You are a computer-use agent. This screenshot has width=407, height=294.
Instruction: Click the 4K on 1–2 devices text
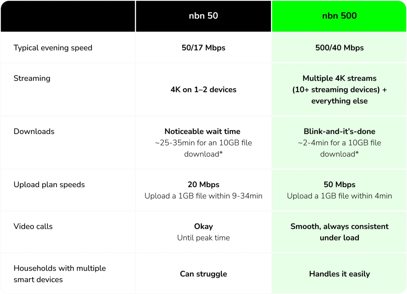pyautogui.click(x=203, y=90)
